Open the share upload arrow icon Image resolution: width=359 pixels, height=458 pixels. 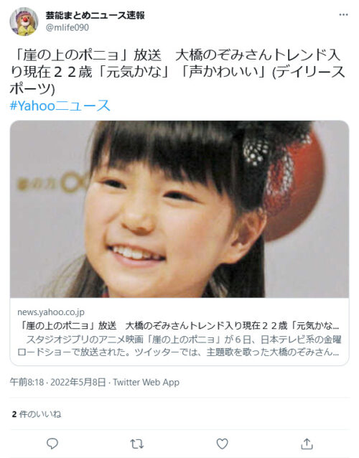coord(307,444)
